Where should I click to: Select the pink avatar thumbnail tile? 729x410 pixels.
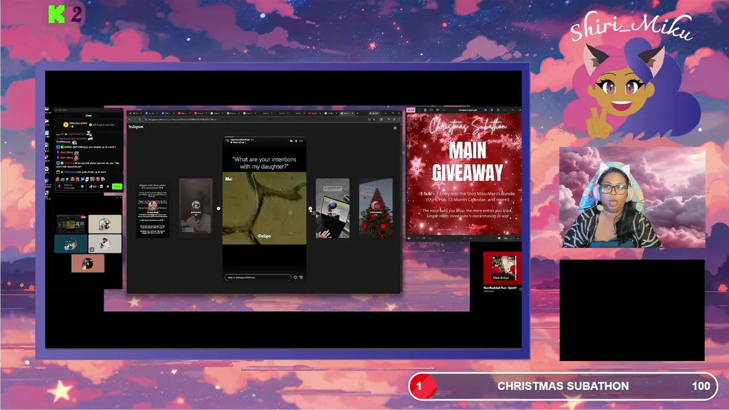click(88, 264)
